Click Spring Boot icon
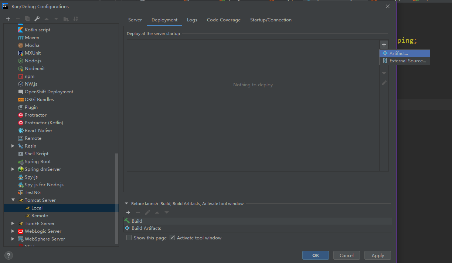The image size is (452, 263). point(21,162)
